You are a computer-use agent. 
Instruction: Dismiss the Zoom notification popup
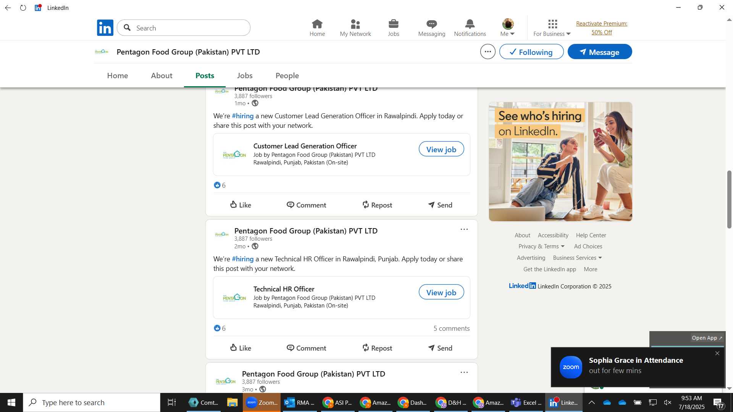717,353
